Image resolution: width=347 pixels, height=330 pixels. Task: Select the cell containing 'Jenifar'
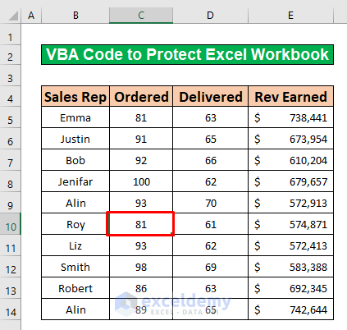click(x=75, y=181)
